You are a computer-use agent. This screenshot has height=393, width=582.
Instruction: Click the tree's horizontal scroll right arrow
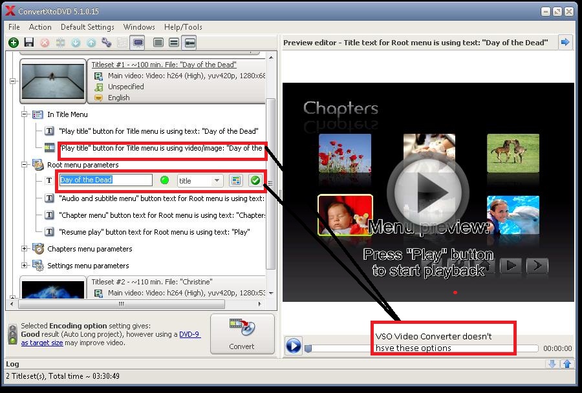click(x=259, y=304)
